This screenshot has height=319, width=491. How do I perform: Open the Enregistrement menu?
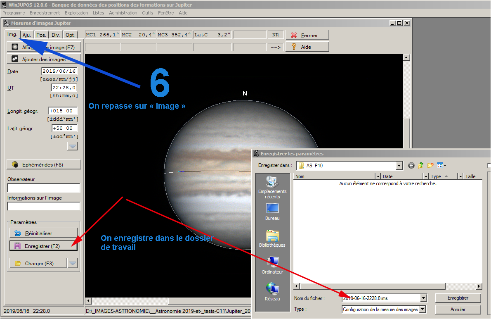point(45,13)
